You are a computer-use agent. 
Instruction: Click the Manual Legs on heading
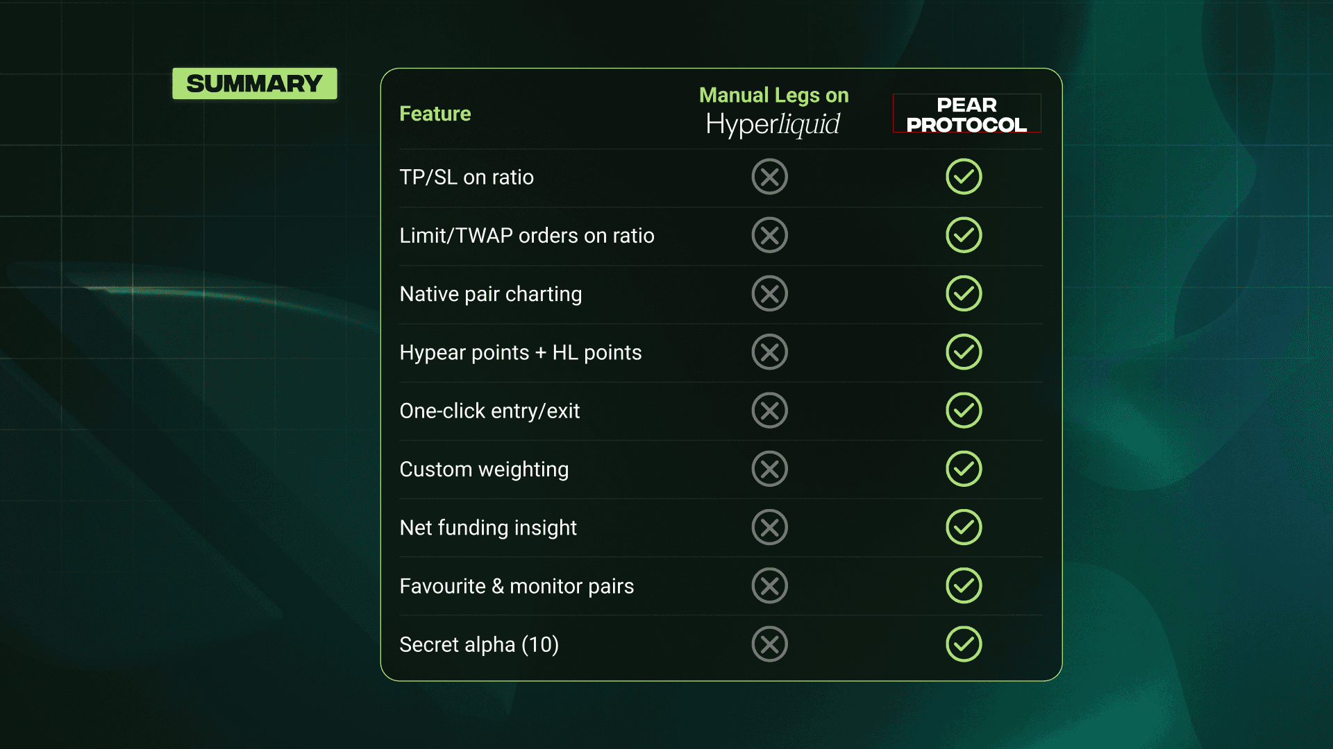(773, 95)
